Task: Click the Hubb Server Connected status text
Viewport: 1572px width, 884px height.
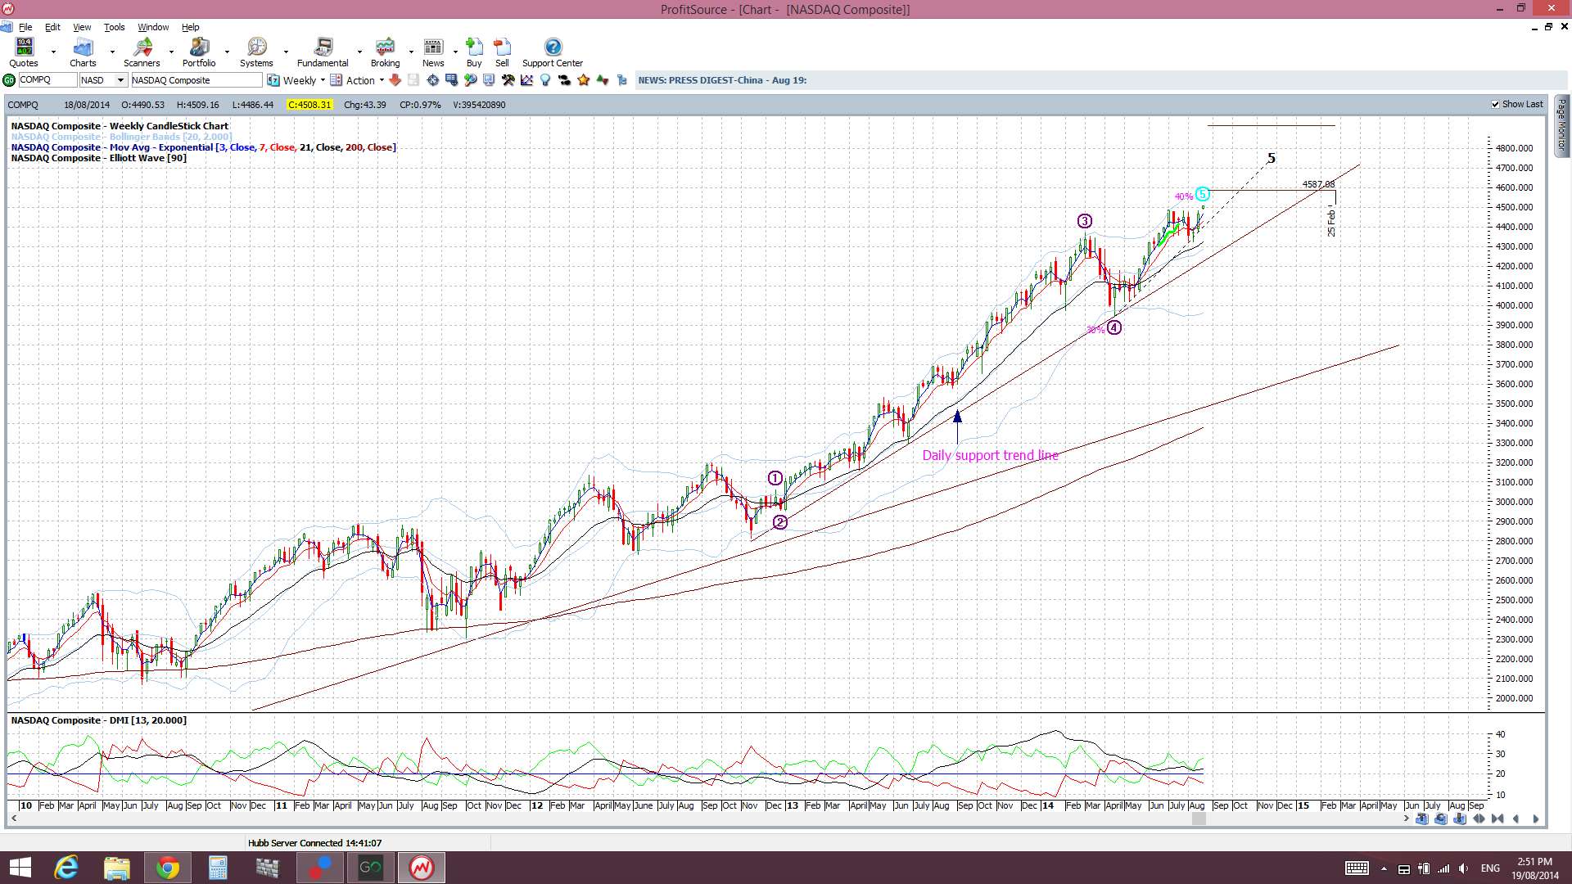Action: [314, 843]
